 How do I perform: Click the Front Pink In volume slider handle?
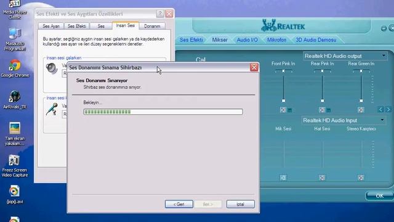coord(283,101)
